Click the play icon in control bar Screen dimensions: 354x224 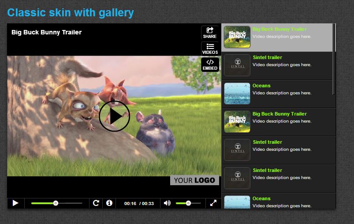pyautogui.click(x=15, y=203)
